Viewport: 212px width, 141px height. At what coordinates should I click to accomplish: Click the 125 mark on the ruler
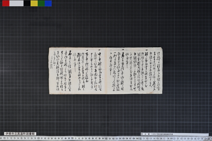191,139
